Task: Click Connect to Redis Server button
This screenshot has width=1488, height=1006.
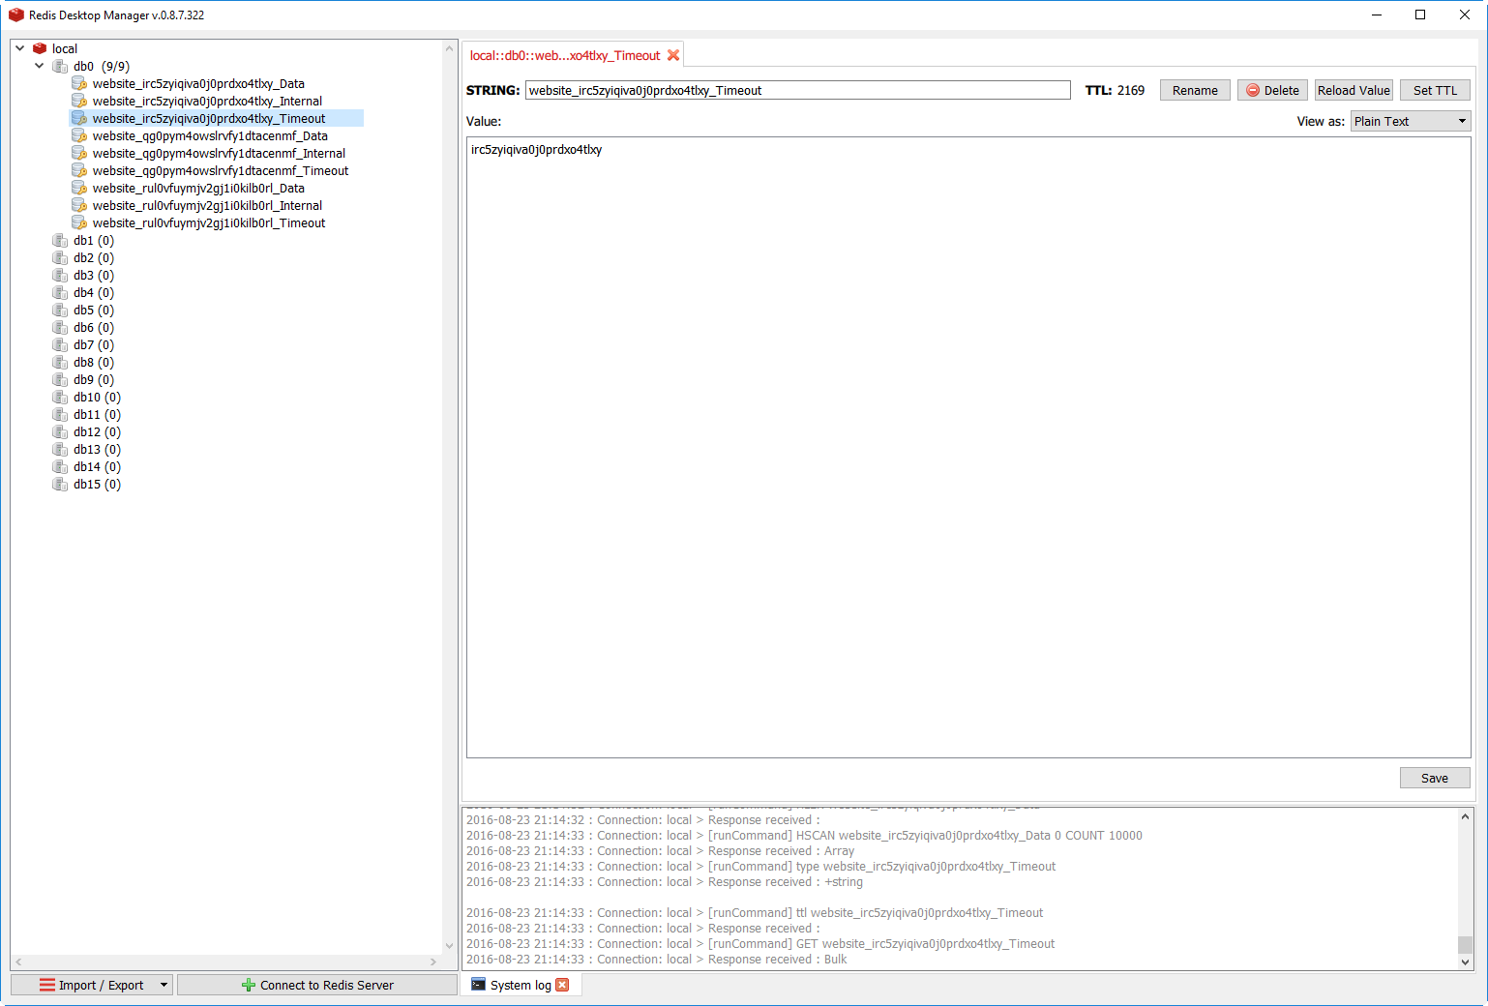Action: (317, 985)
